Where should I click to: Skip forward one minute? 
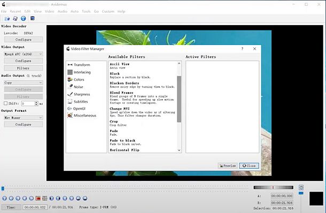click(85, 198)
